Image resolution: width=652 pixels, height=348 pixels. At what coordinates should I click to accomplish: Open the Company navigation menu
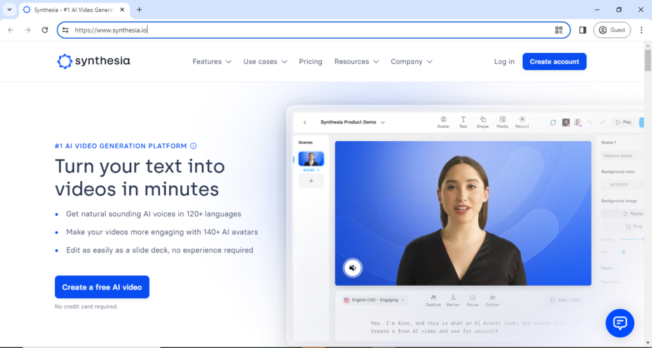[411, 62]
